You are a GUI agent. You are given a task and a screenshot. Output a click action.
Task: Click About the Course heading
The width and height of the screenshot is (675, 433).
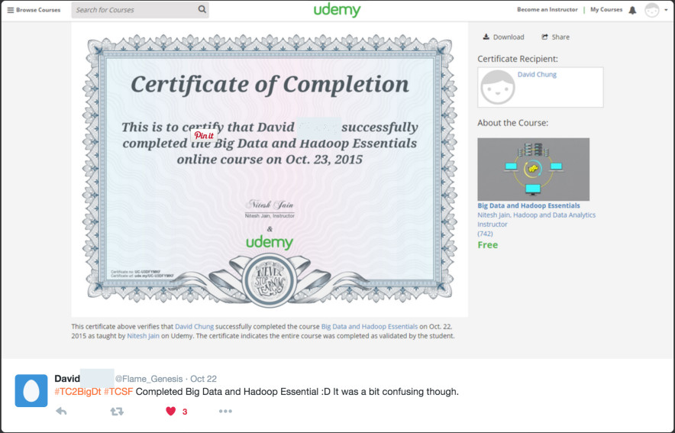coord(512,123)
